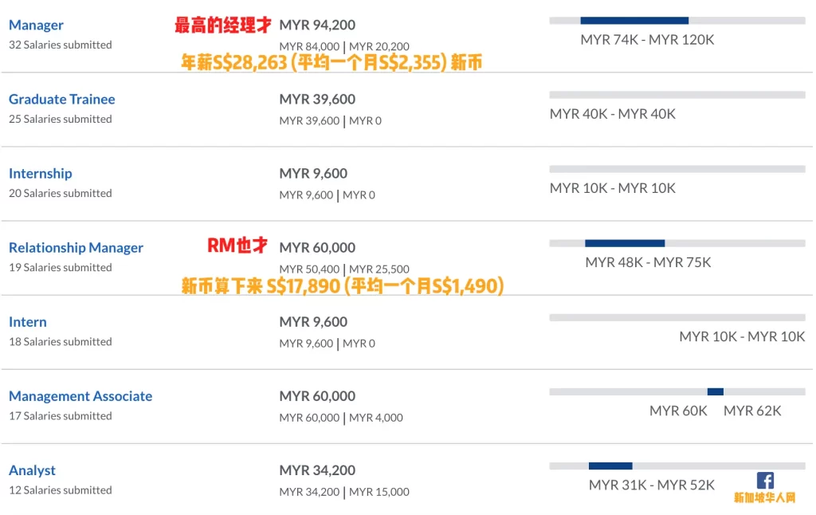Click the orange 新加坡华人网 watermark text
Viewport: 816px width, 515px height.
[x=764, y=497]
